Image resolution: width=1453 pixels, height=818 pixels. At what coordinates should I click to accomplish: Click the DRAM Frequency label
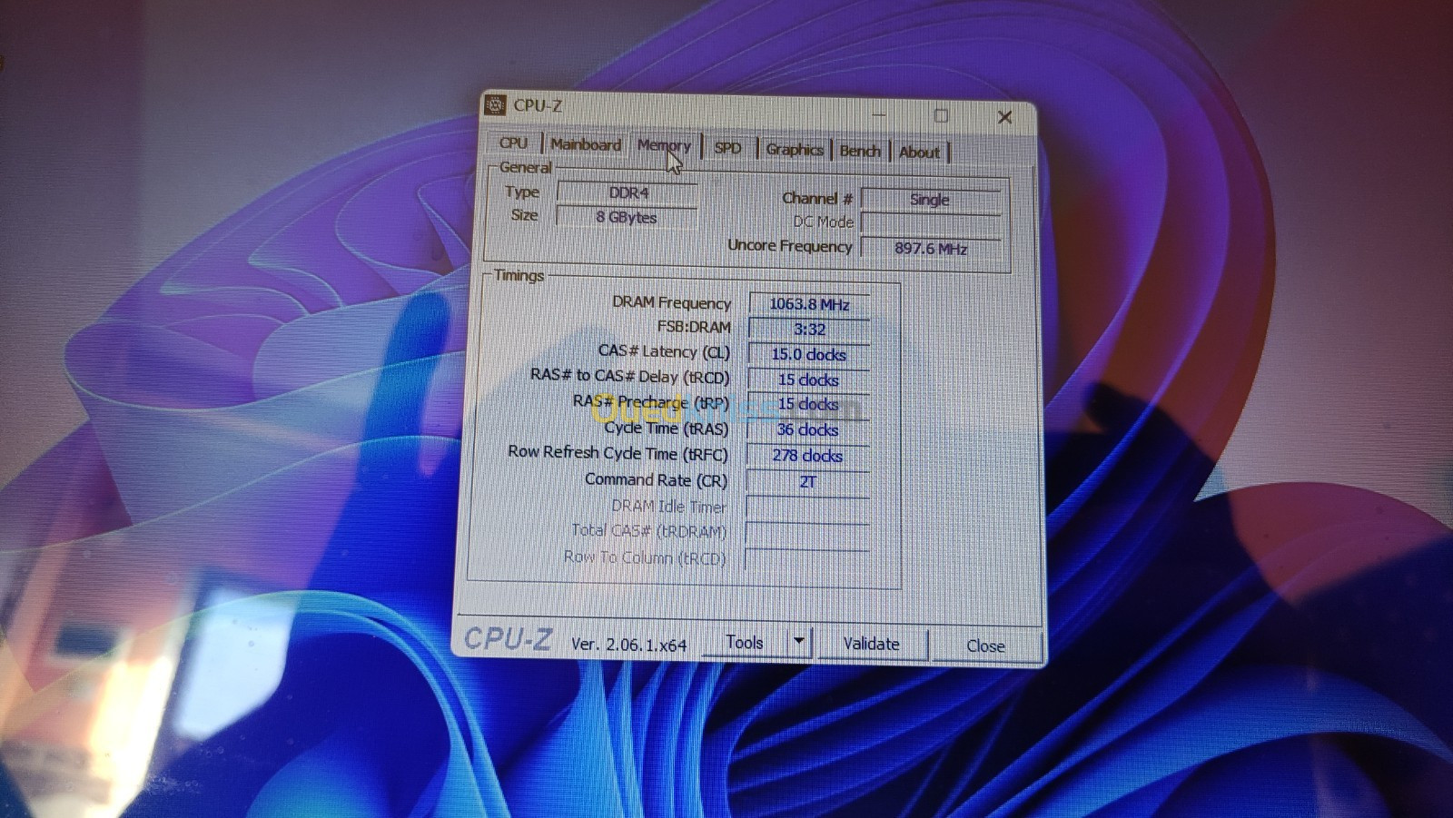click(x=671, y=302)
